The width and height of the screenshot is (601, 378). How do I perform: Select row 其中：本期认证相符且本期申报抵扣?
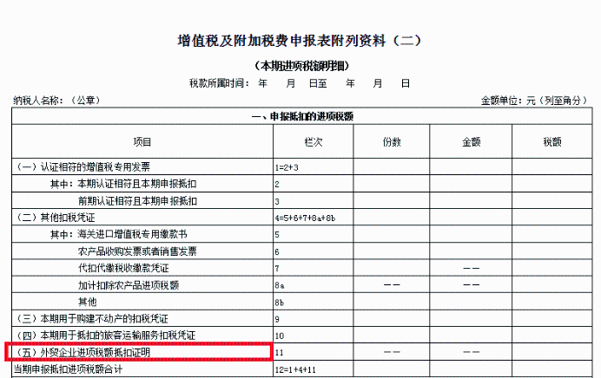click(x=302, y=184)
